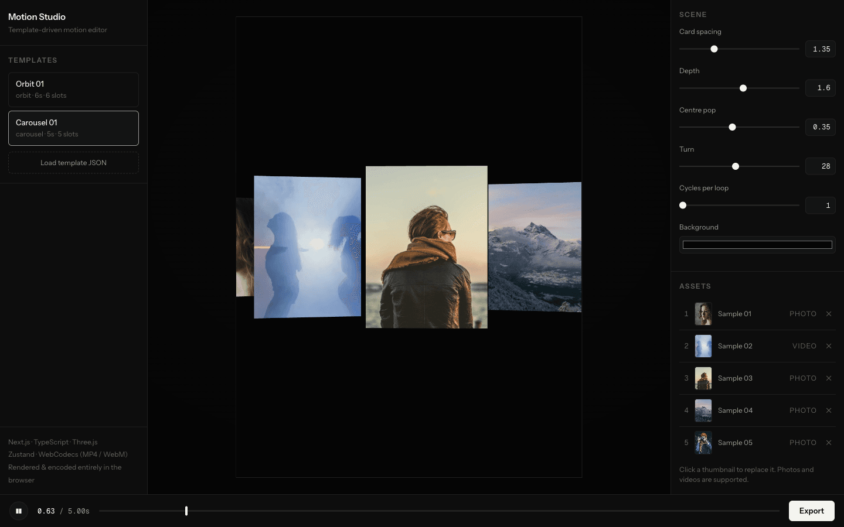The width and height of the screenshot is (844, 527).
Task: Click the Turn value field 28
Action: 821,166
